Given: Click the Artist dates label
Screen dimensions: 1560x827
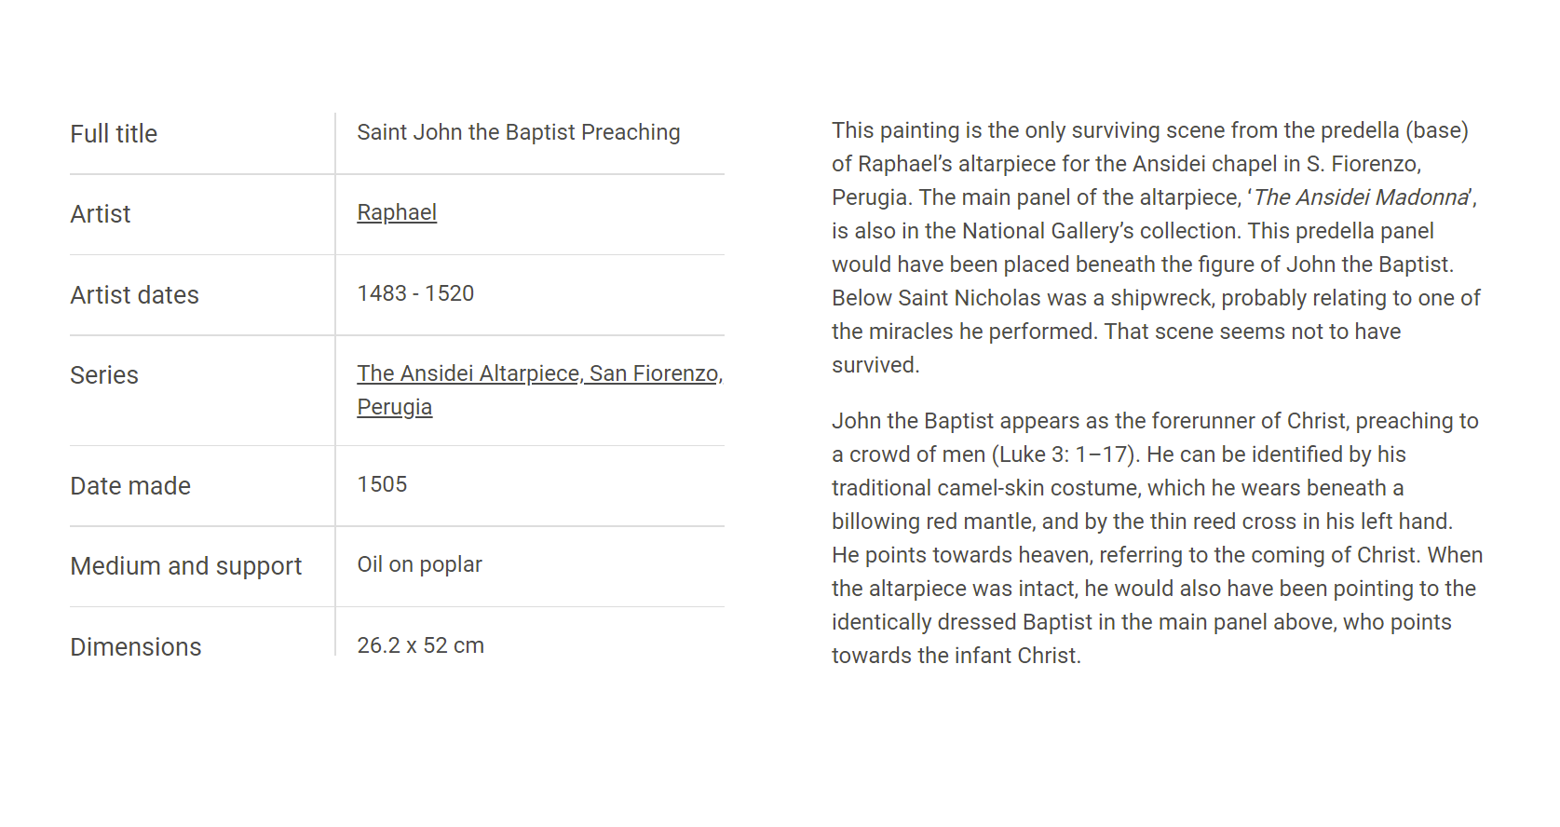Looking at the screenshot, I should [x=135, y=295].
